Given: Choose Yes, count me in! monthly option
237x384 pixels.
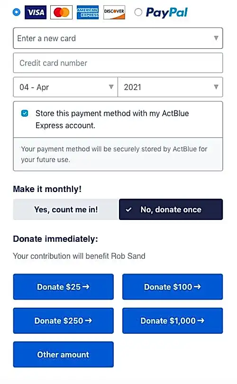Looking at the screenshot, I should pyautogui.click(x=66, y=210).
